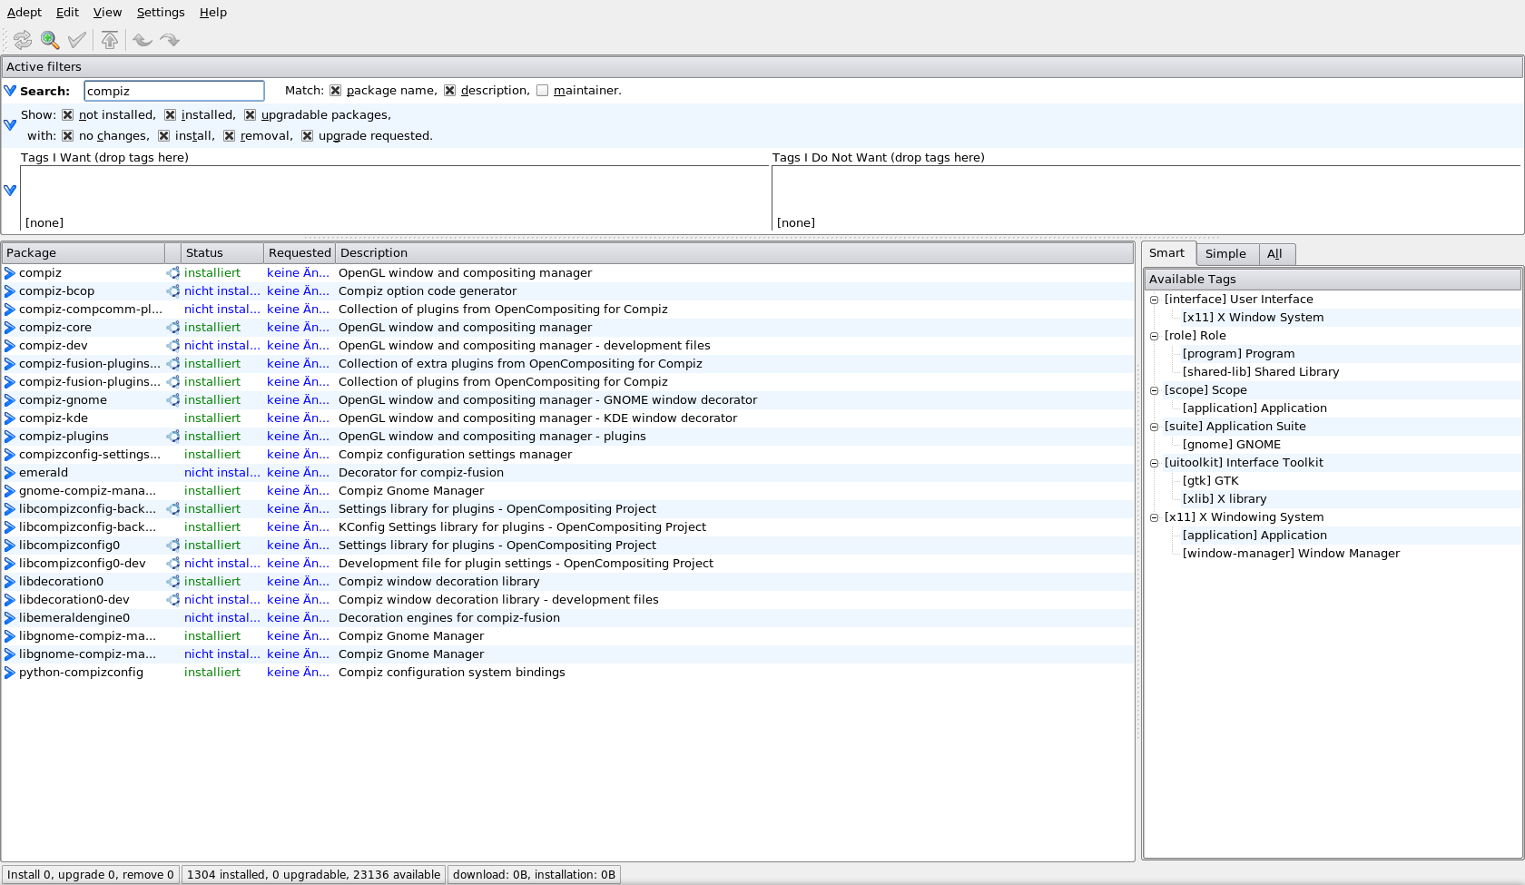Image resolution: width=1525 pixels, height=885 pixels.
Task: Click the Tags I Want drop area
Action: pos(395,198)
